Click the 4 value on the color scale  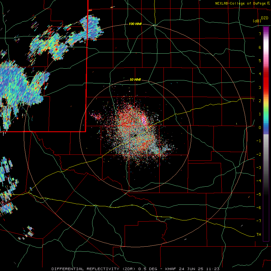tap(260, 74)
